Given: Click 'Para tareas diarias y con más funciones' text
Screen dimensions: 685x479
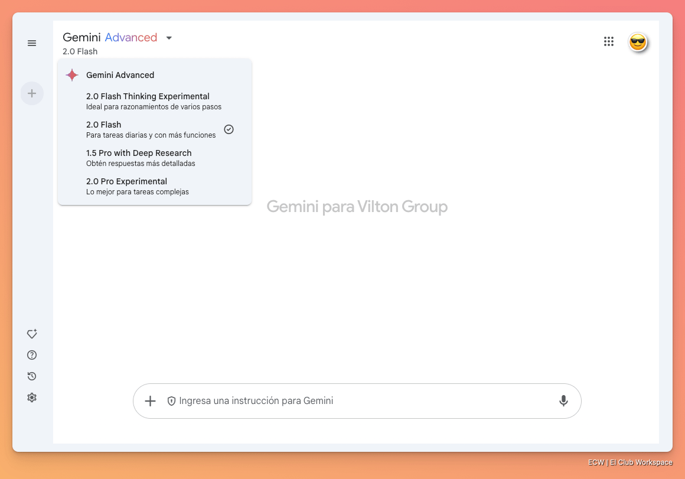Looking at the screenshot, I should click(151, 135).
